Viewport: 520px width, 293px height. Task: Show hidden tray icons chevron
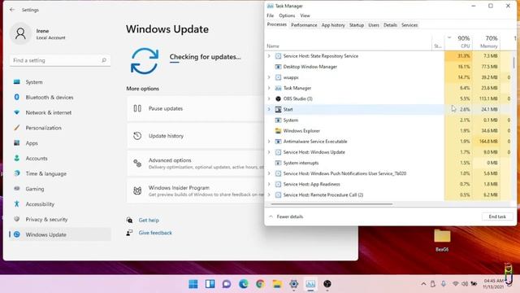(423, 284)
